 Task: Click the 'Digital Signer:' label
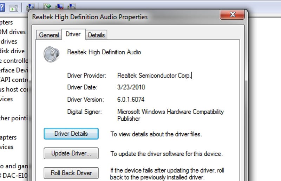84,112
